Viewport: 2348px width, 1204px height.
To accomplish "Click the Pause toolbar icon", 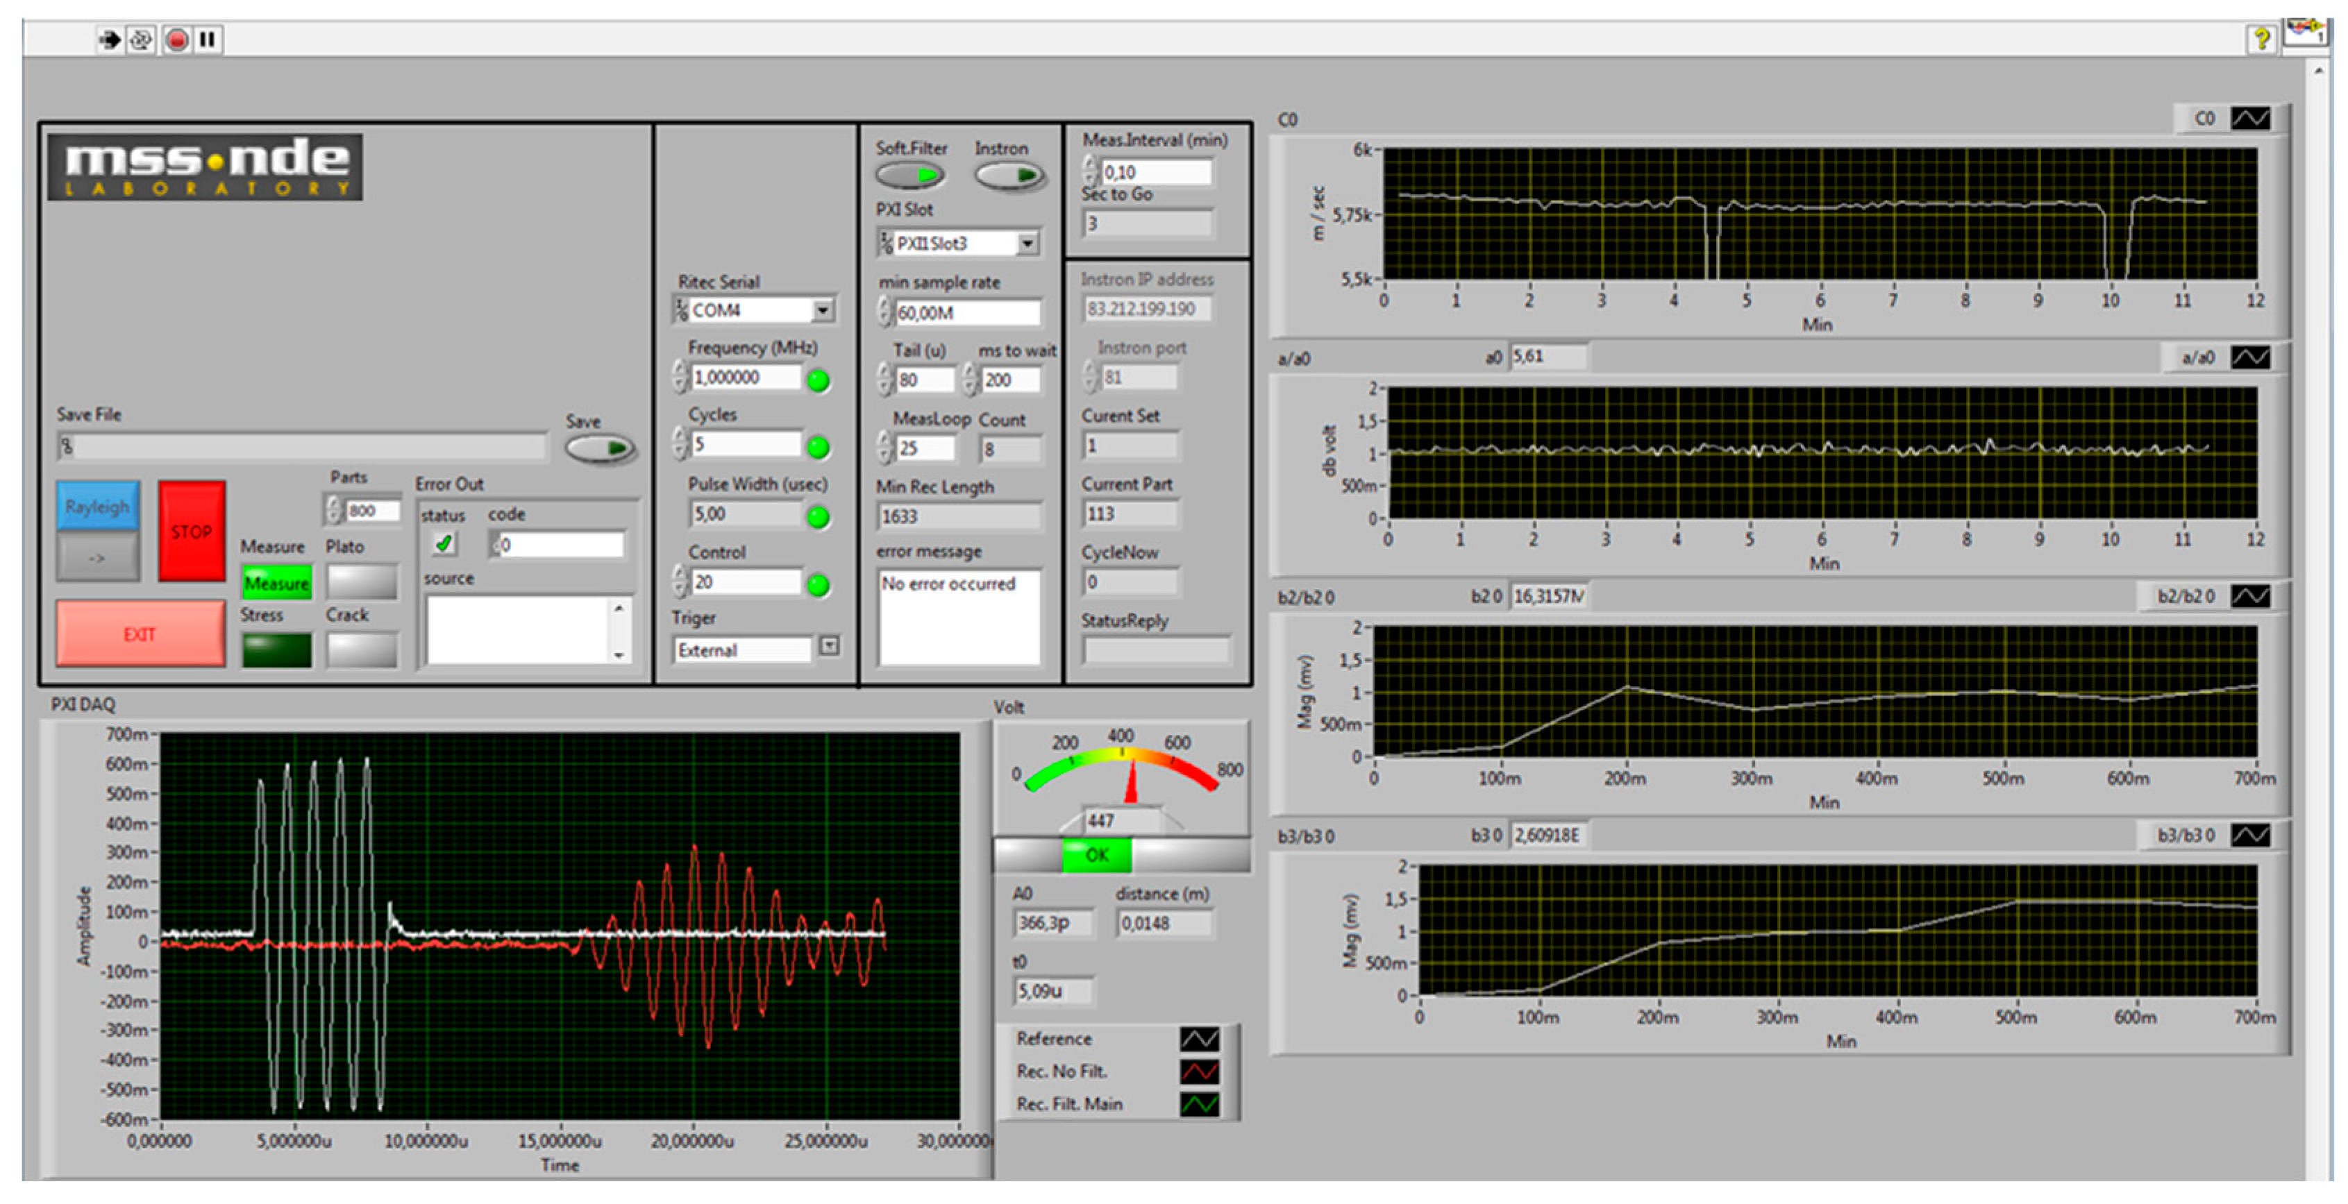I will 208,39.
